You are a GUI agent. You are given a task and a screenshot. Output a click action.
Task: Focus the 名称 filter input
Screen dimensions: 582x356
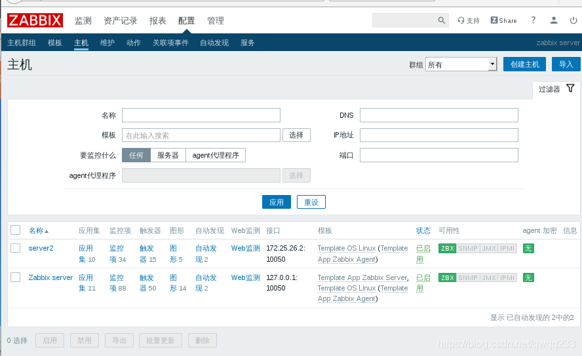click(x=201, y=115)
